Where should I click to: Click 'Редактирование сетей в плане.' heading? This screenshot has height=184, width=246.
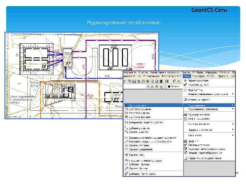coord(124,22)
